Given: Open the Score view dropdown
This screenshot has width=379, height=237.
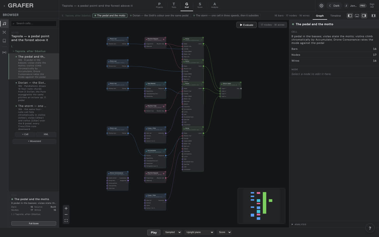Looking at the screenshot, I should (224, 232).
